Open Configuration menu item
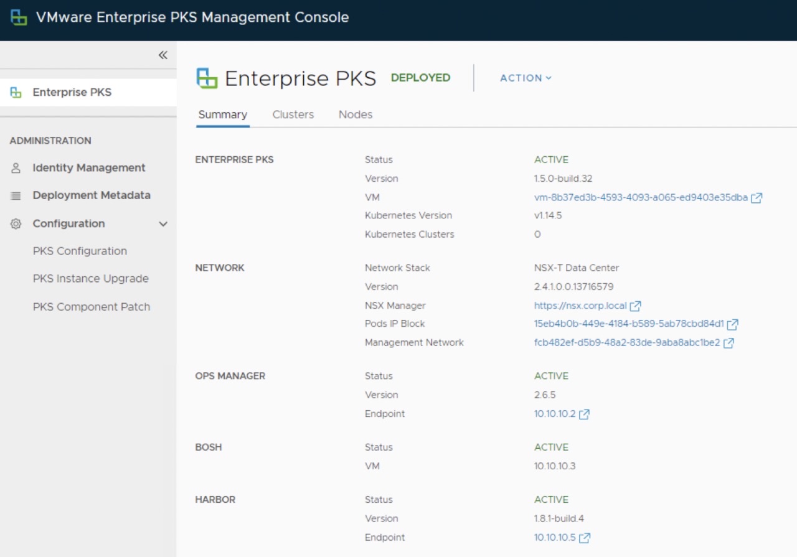Viewport: 797px width, 557px height. click(x=68, y=224)
